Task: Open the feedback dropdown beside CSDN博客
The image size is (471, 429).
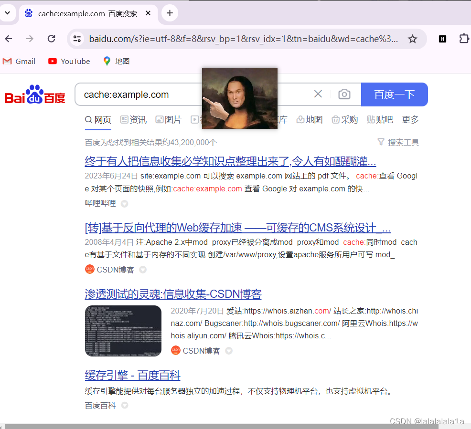Action: pyautogui.click(x=142, y=269)
